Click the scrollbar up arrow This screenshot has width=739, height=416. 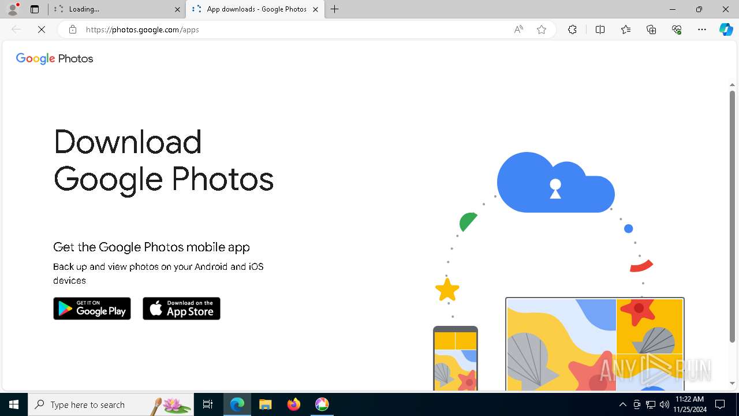click(x=732, y=85)
